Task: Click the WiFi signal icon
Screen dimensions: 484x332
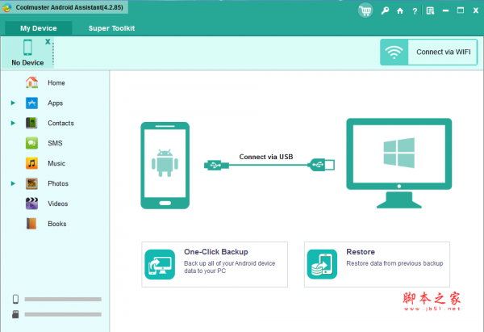Action: click(394, 52)
